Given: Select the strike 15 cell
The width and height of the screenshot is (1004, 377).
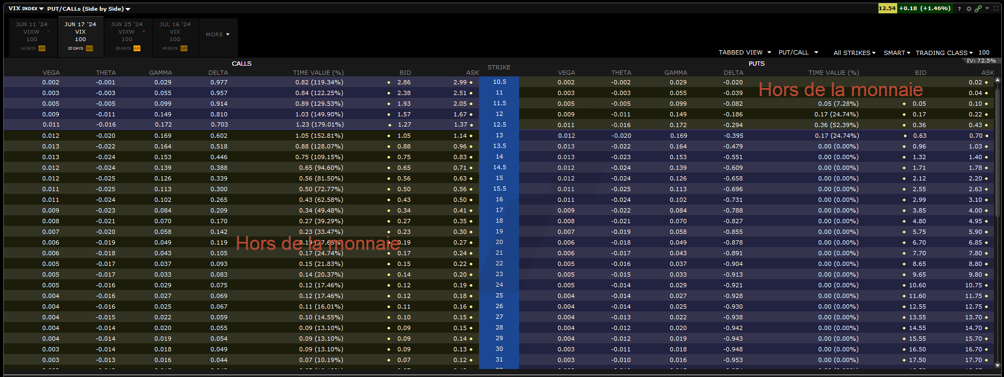Looking at the screenshot, I should 499,178.
